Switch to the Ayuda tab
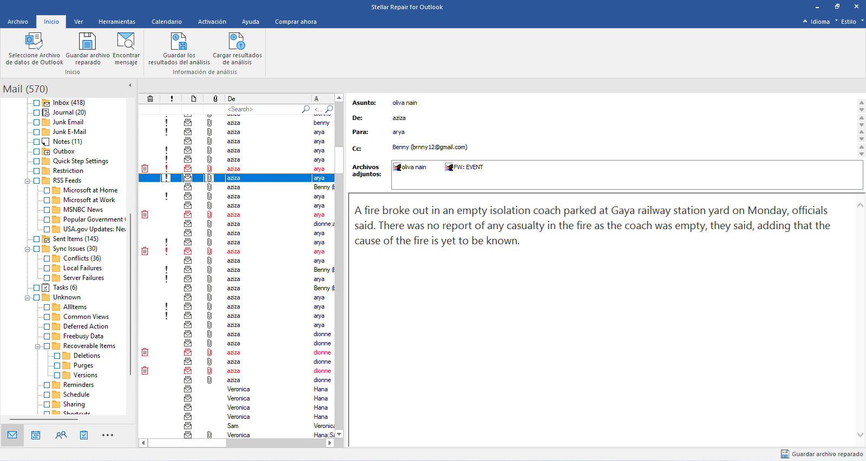The image size is (866, 461). (x=251, y=22)
